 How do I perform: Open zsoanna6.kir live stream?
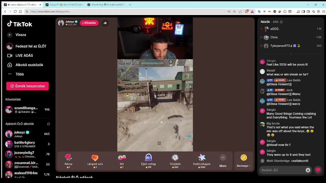pos(28,164)
